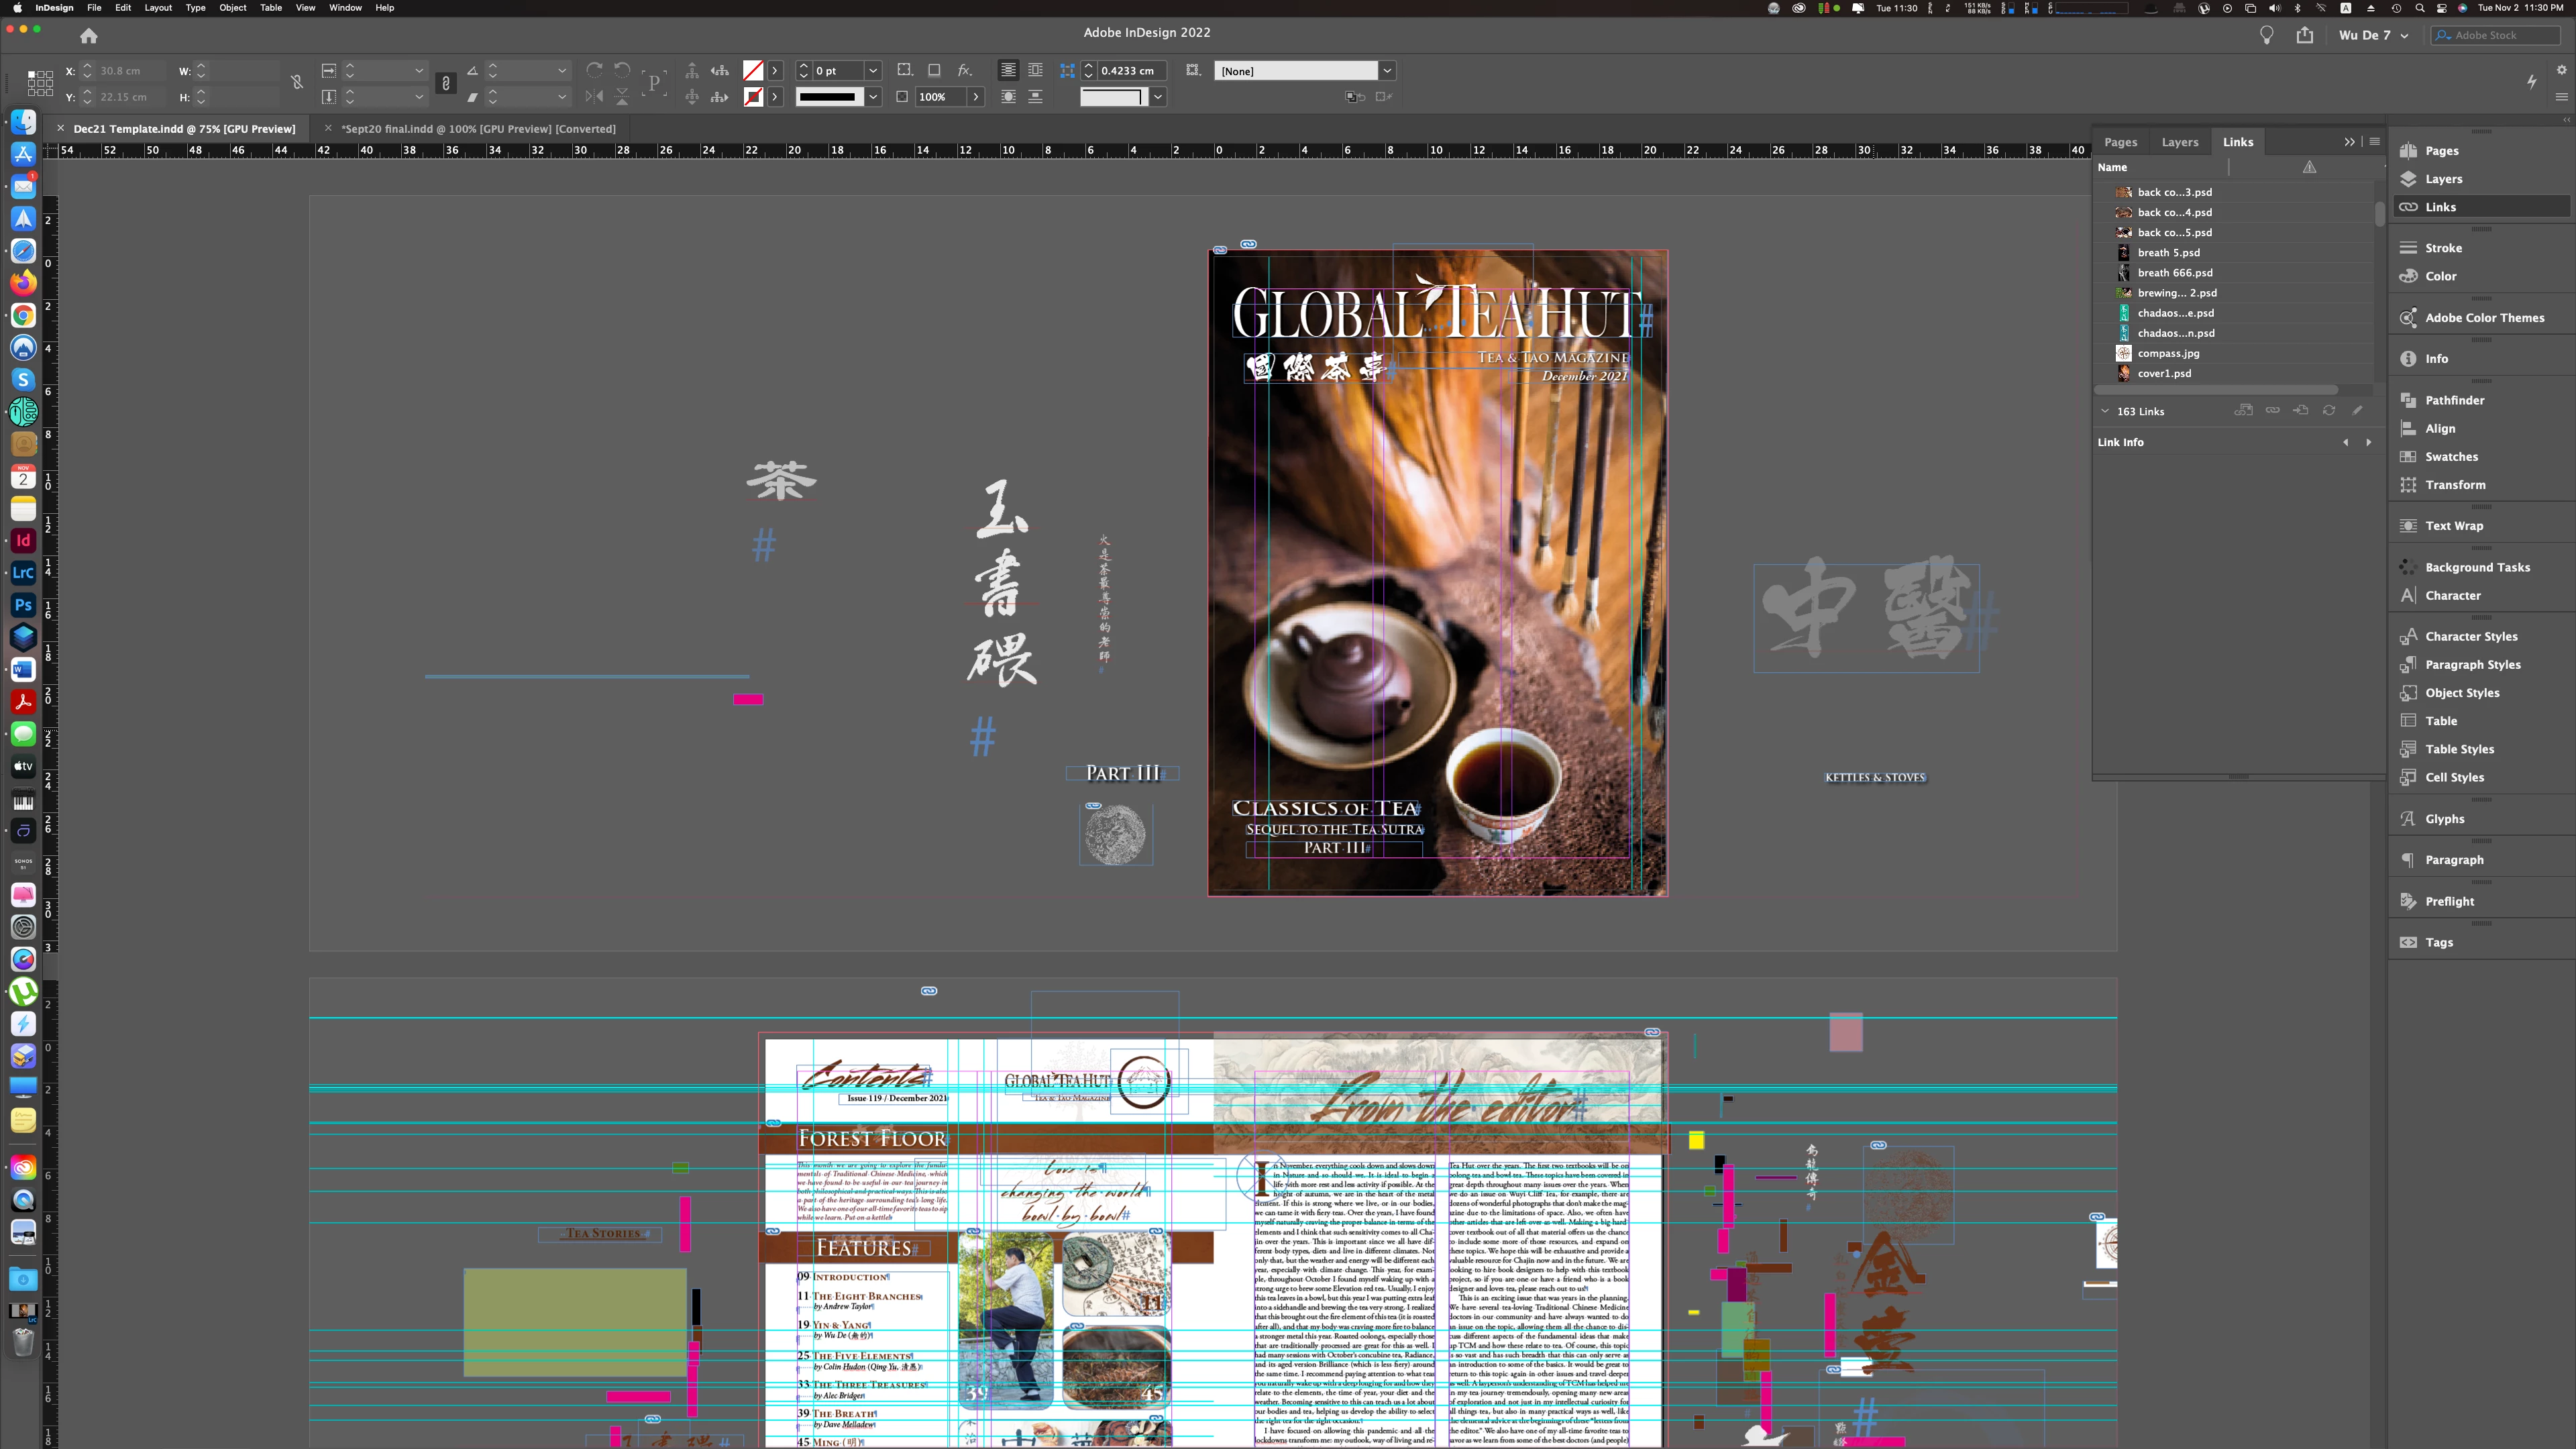Click the Relink icon in Links panel
Viewport: 2576px width, 1449px height.
pyautogui.click(x=2272, y=411)
